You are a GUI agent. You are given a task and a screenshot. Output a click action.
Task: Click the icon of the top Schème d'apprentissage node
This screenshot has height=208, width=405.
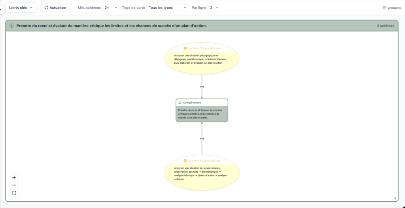point(185,48)
